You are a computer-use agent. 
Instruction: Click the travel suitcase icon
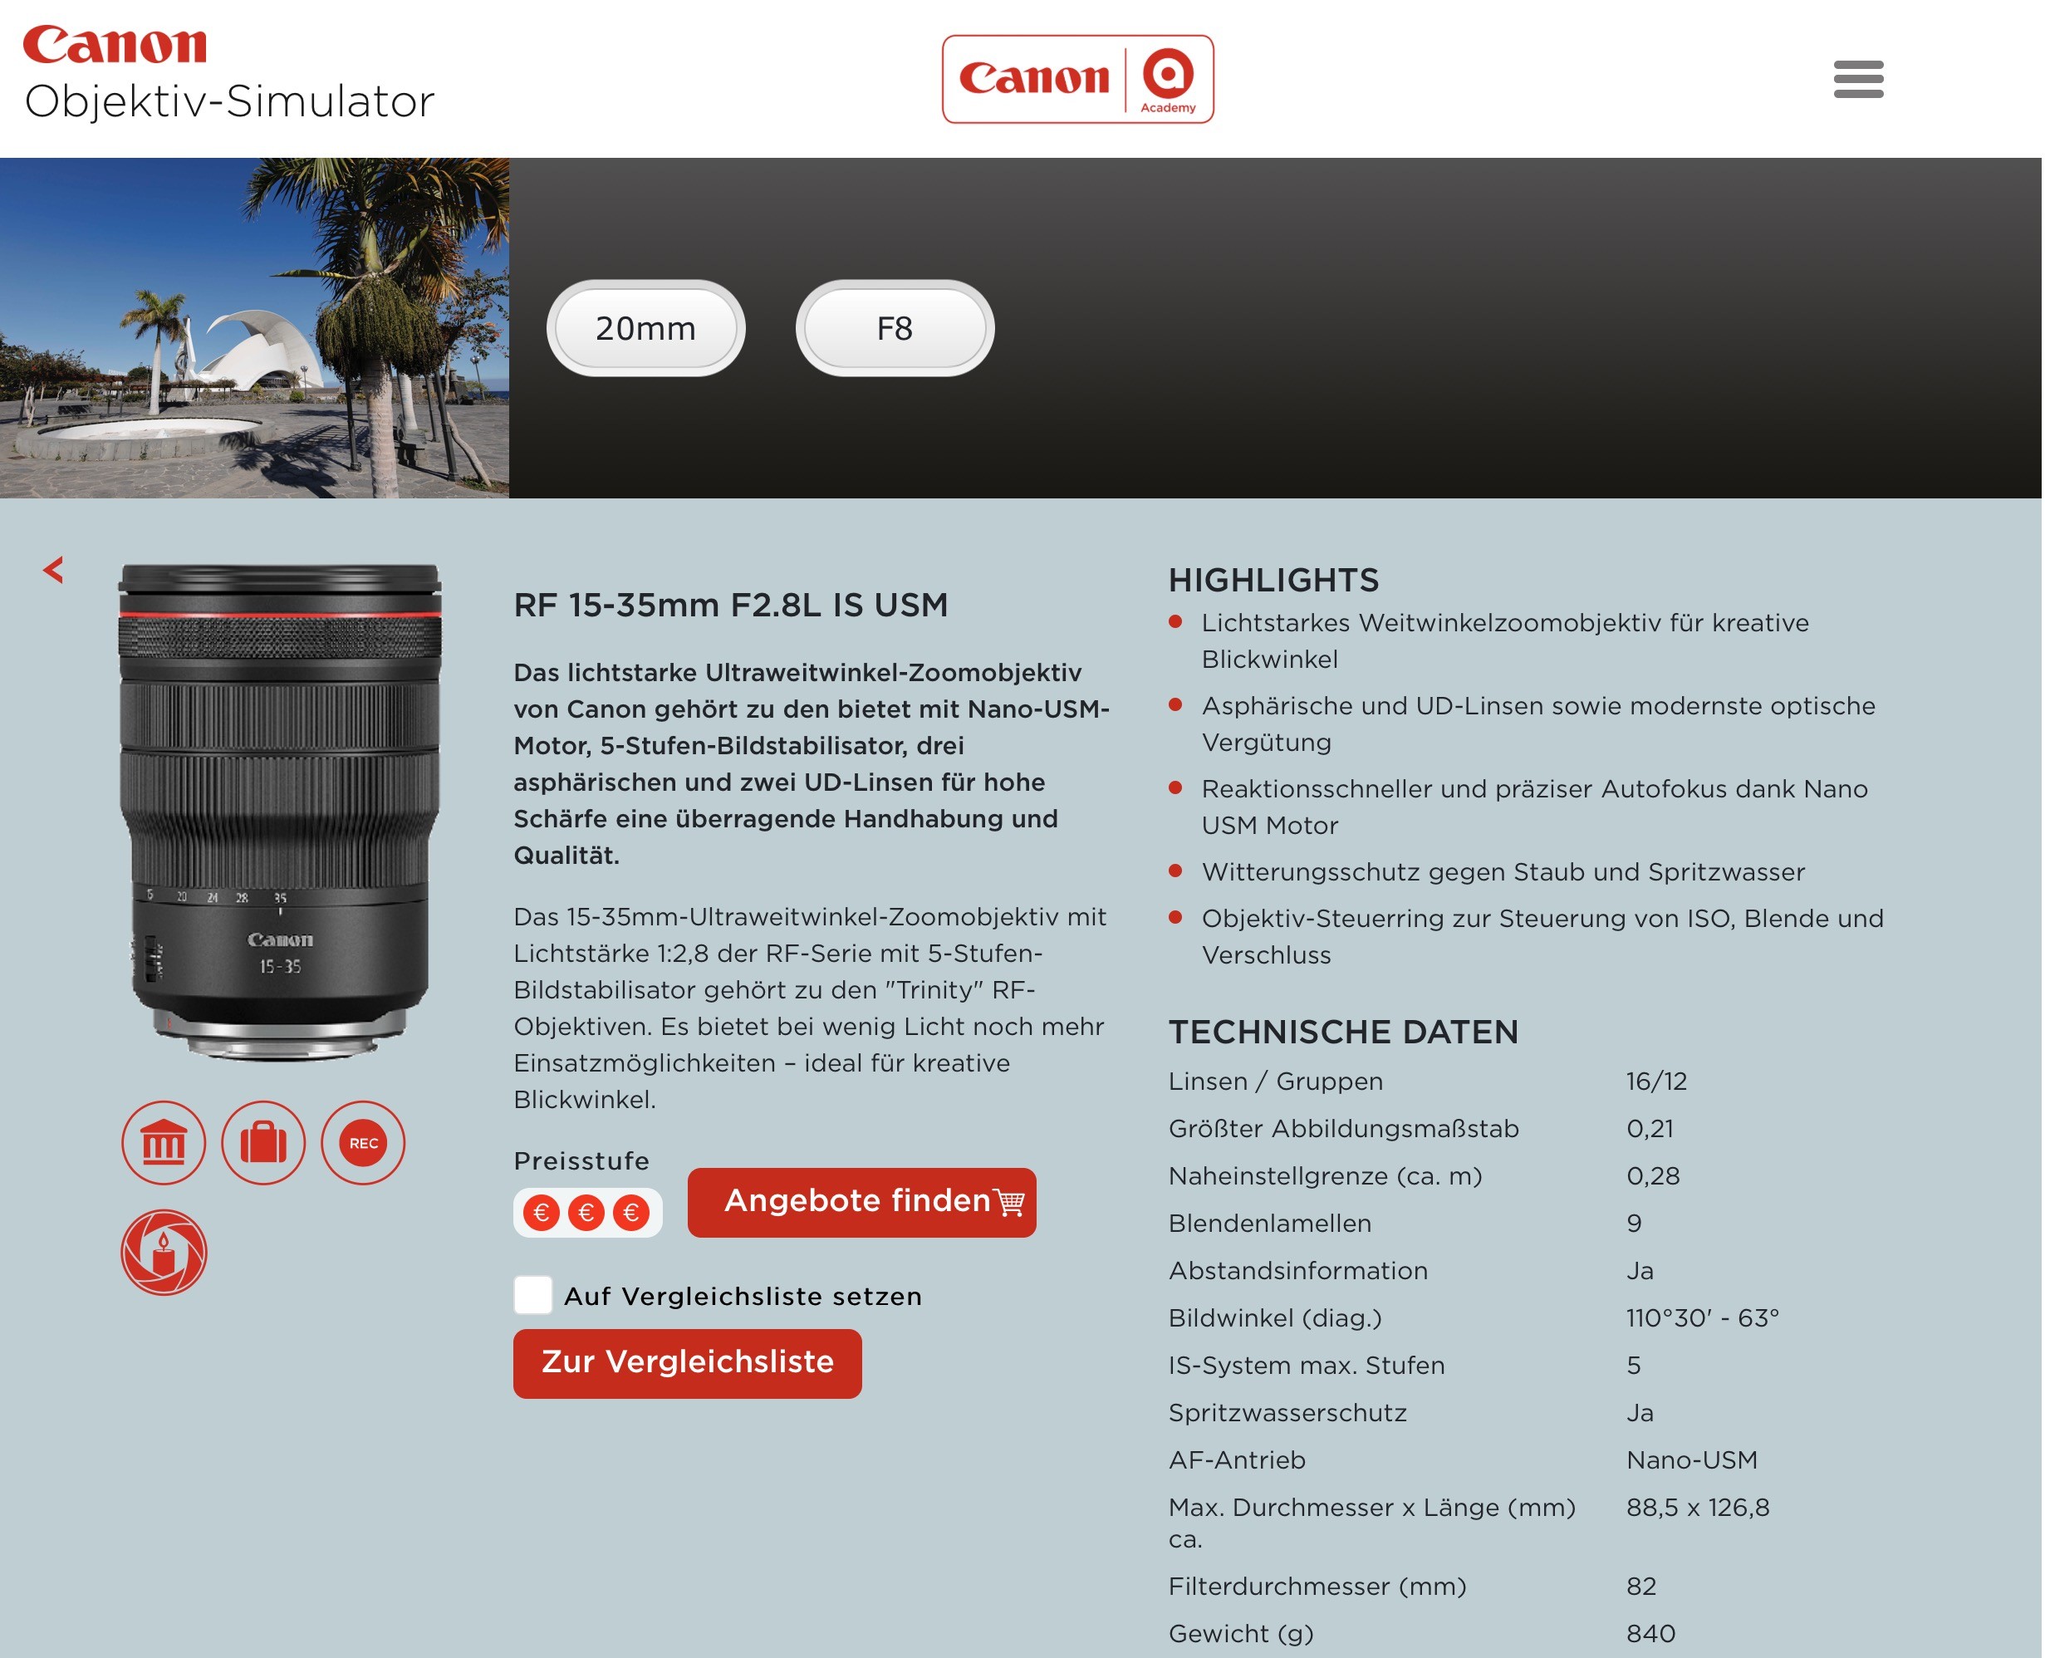point(263,1142)
